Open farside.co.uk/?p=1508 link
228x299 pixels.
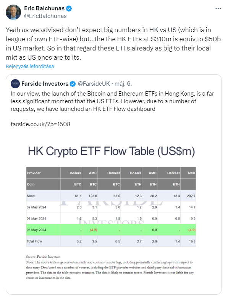pos(40,124)
